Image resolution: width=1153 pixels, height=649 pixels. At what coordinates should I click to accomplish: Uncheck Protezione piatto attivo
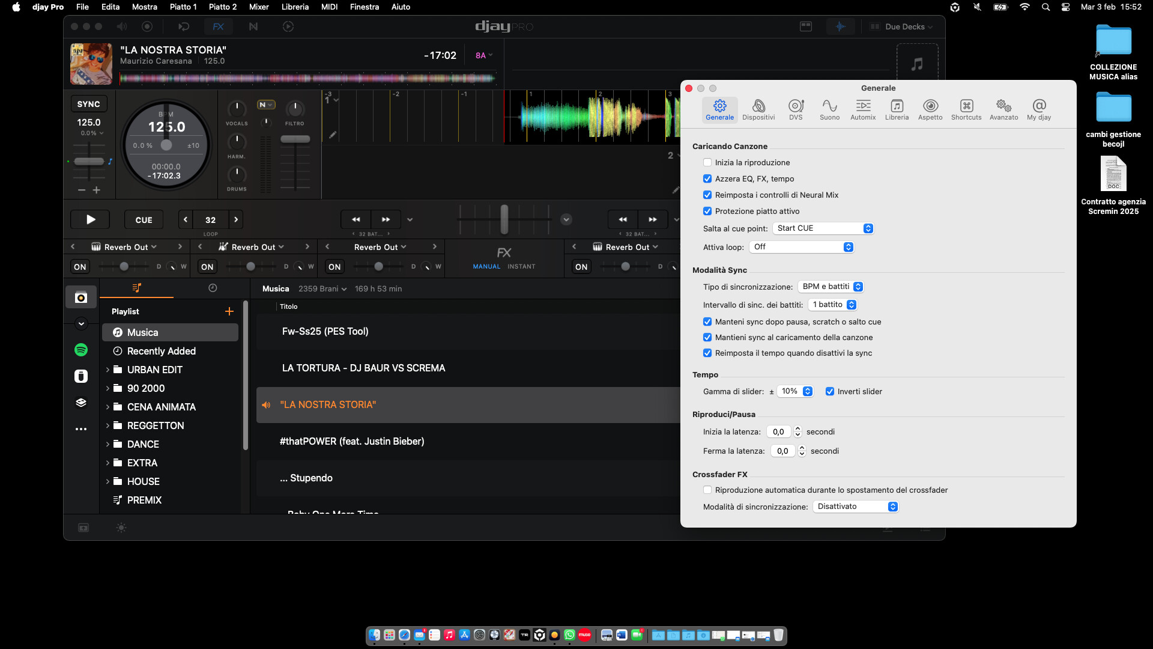point(707,212)
